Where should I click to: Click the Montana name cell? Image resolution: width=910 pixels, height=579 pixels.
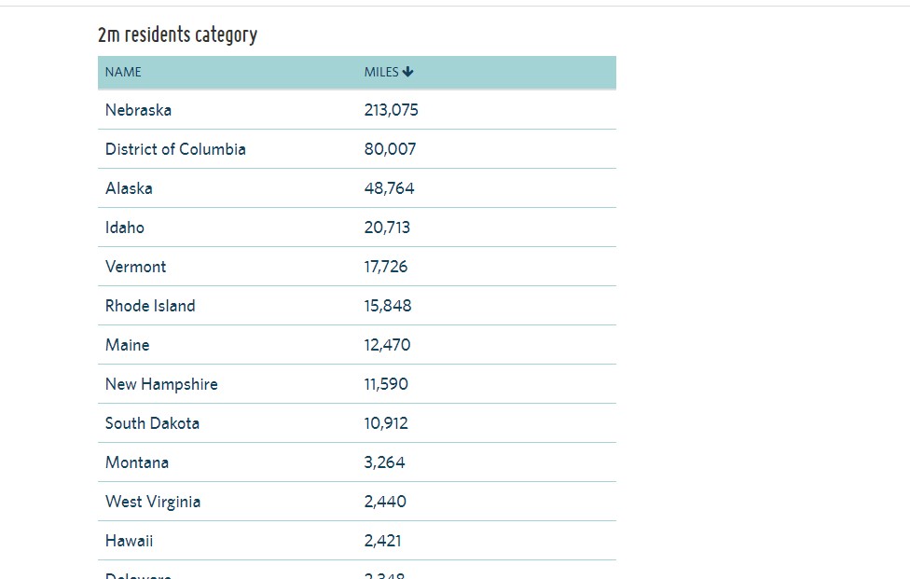[137, 462]
